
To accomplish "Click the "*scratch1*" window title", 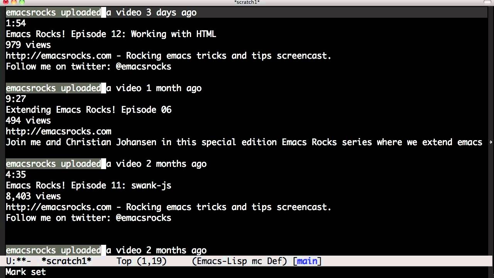I will click(247, 2).
